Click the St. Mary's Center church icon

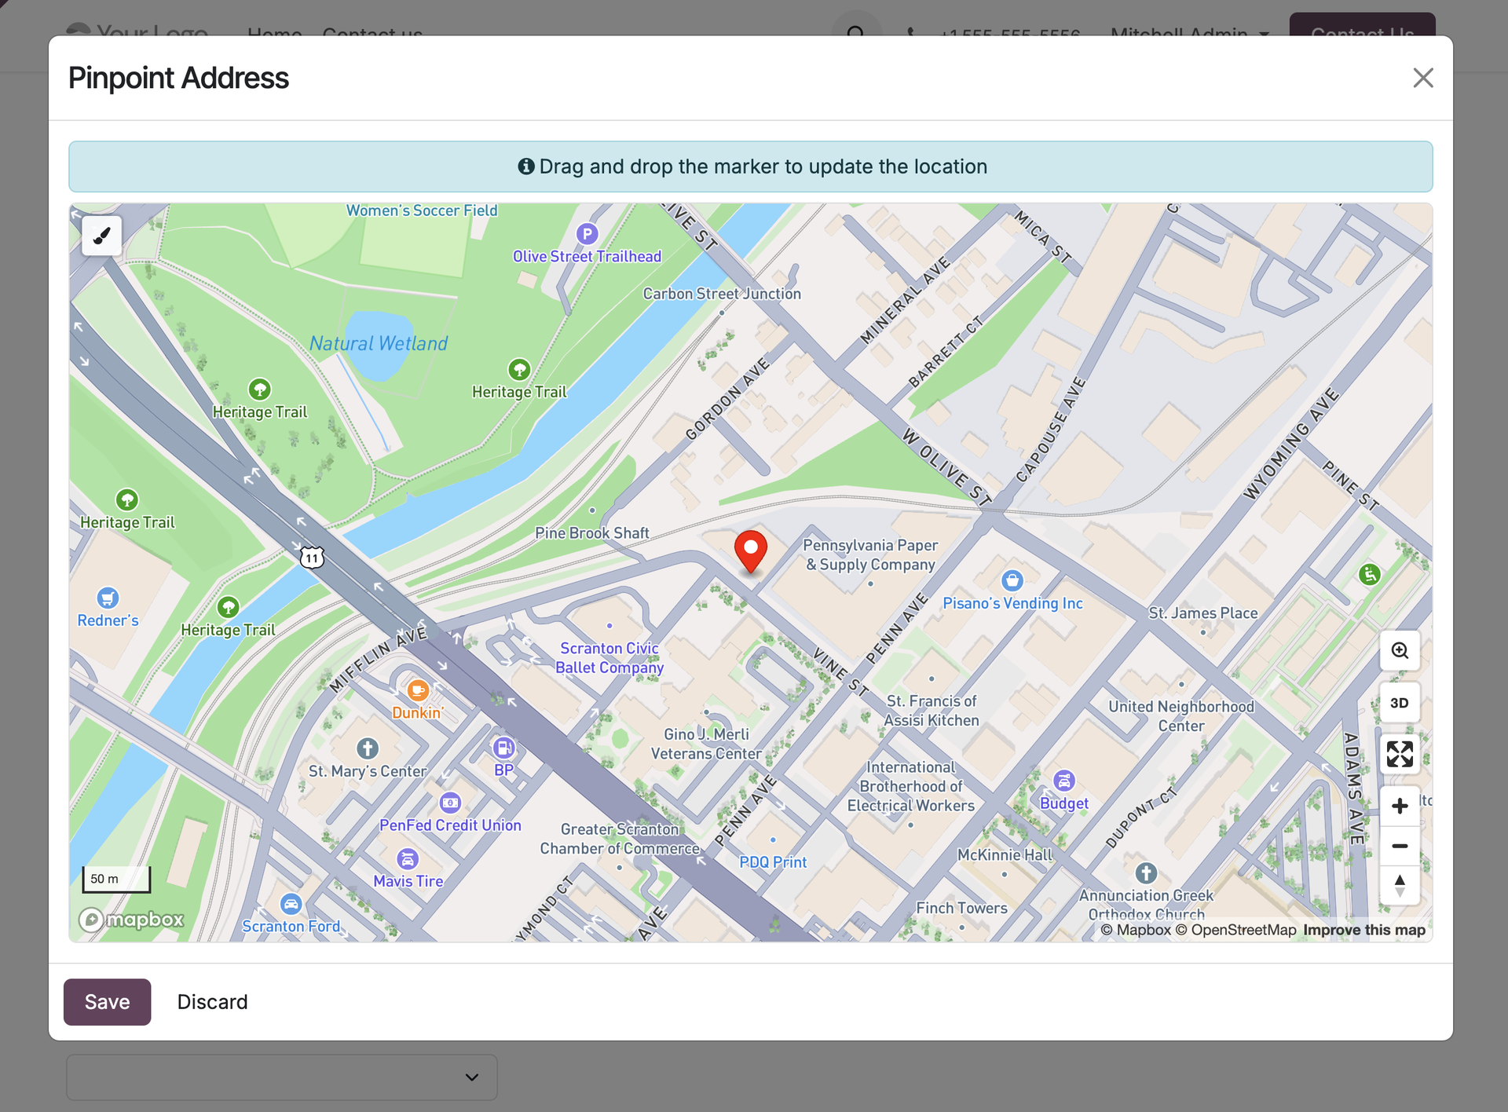[368, 748]
